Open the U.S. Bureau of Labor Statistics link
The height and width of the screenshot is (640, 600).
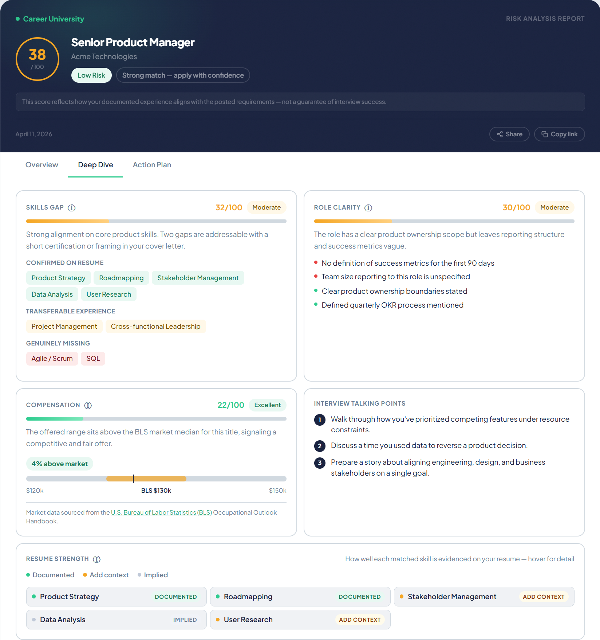pos(161,512)
